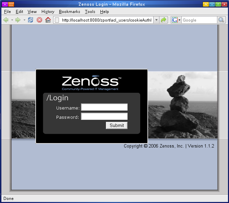Click the Done status bar text
The image size is (229, 203).
9,199
